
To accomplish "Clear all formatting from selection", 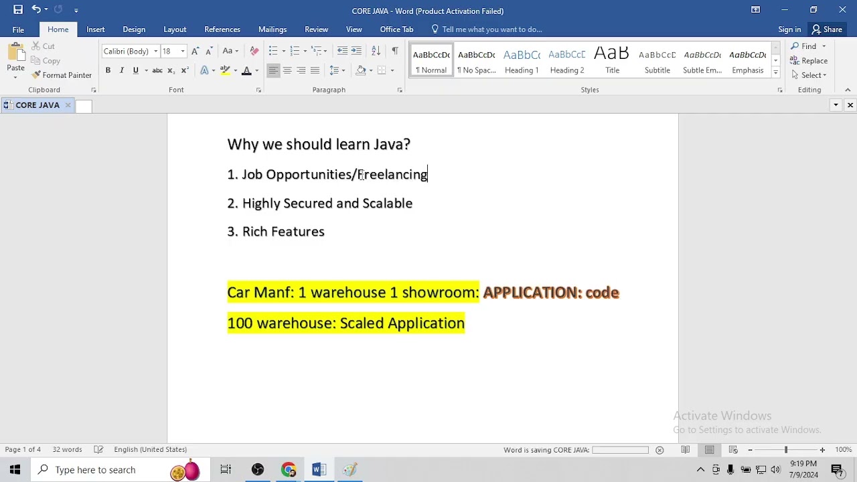I will [254, 51].
